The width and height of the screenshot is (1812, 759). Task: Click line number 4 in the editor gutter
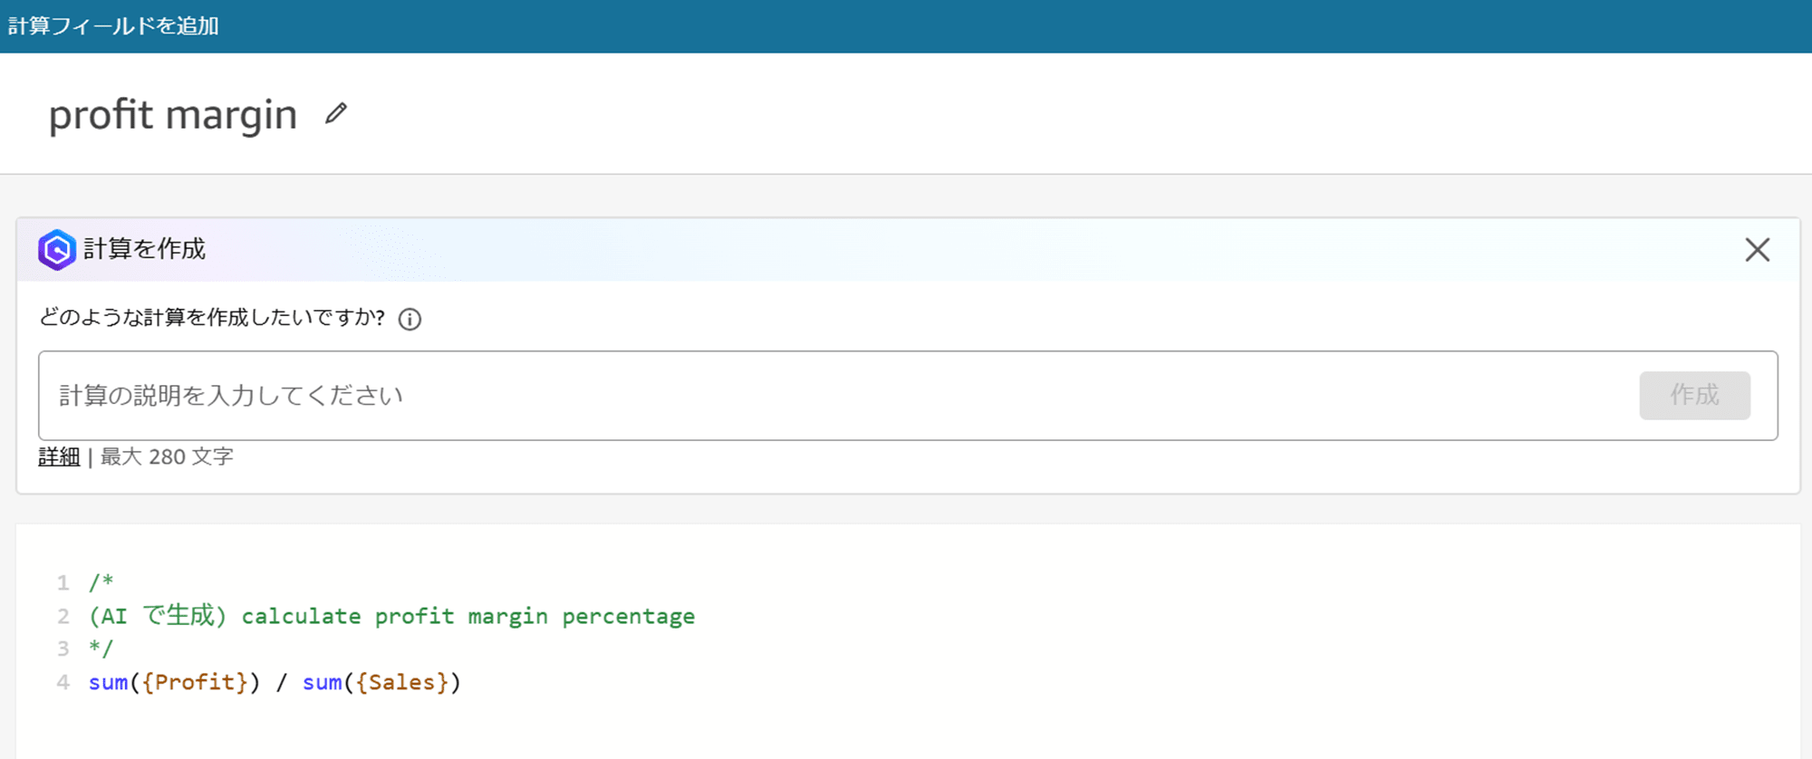pyautogui.click(x=63, y=682)
